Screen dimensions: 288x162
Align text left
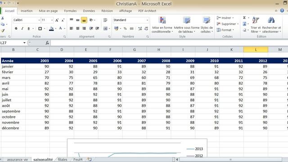coord(71,28)
